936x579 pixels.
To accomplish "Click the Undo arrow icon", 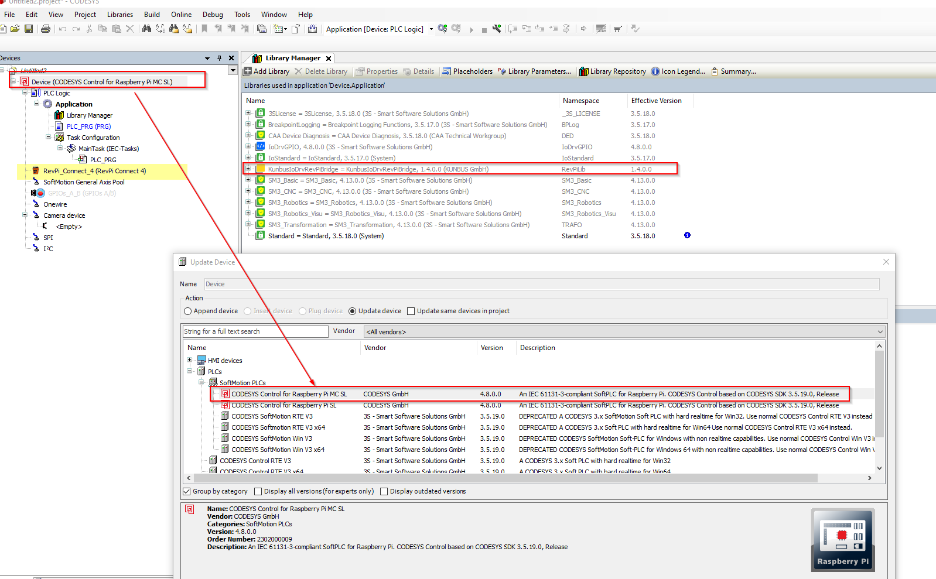I will (63, 29).
